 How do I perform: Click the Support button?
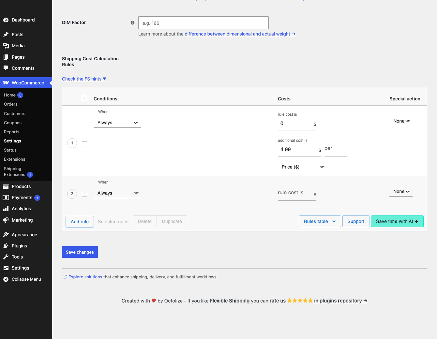(356, 221)
